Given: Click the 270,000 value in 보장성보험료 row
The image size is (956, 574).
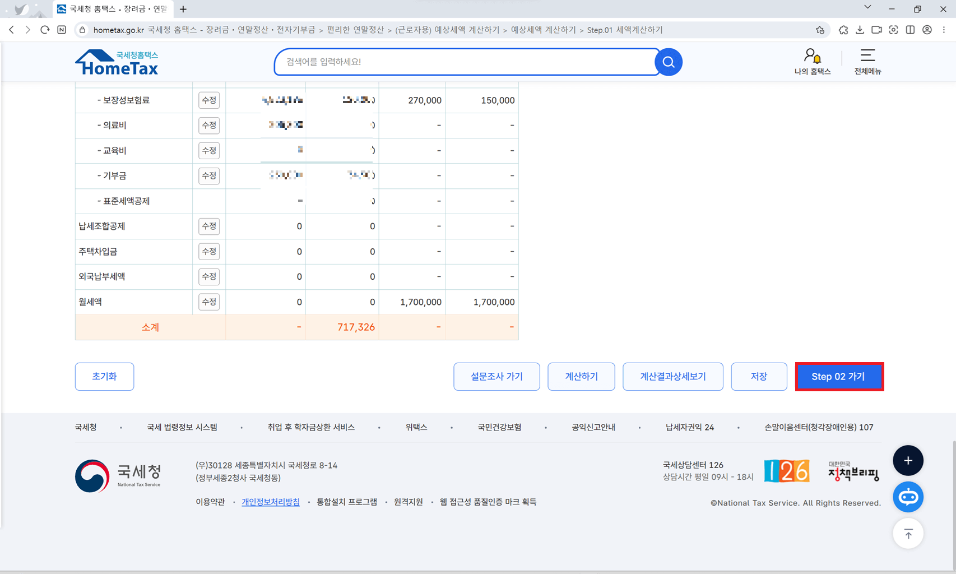Looking at the screenshot, I should (425, 100).
